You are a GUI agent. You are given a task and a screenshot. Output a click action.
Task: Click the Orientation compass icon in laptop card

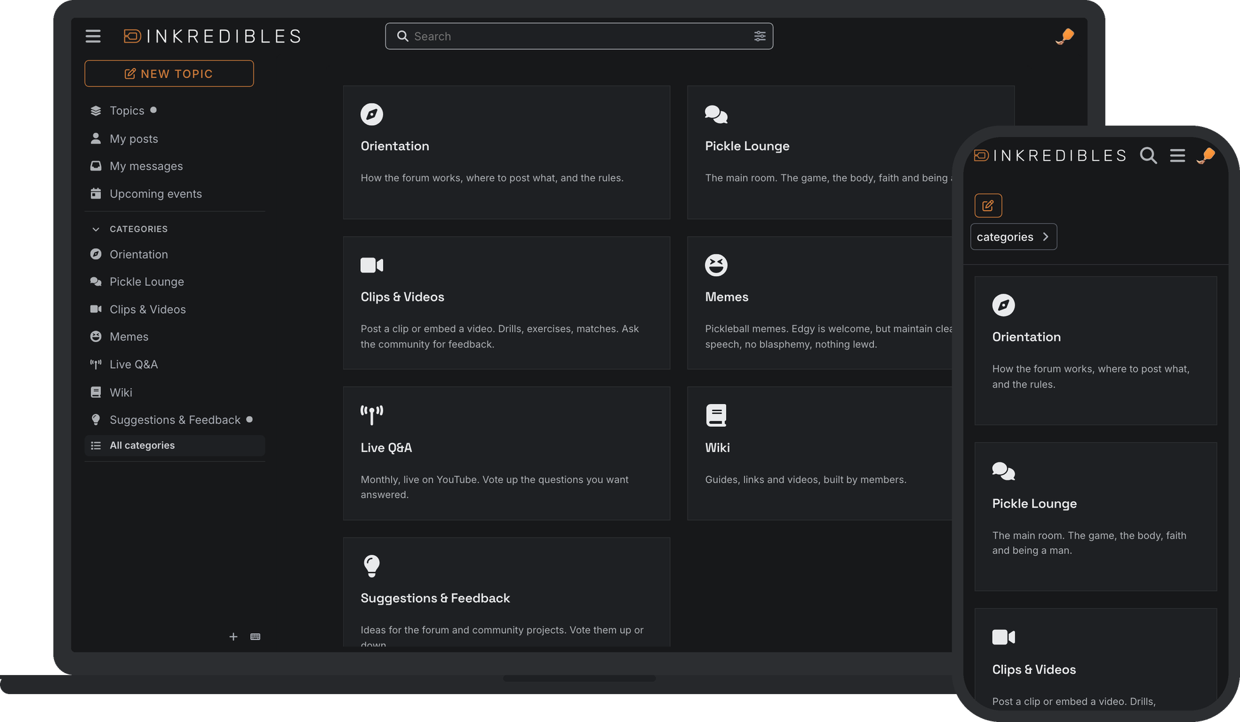tap(372, 114)
